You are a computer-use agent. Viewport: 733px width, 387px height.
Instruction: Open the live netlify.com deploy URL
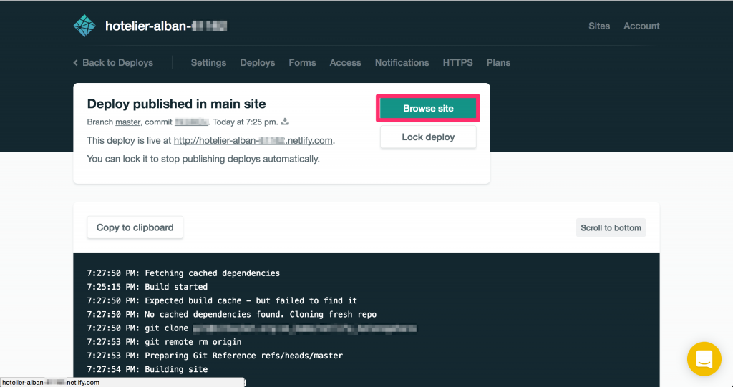pyautogui.click(x=253, y=140)
